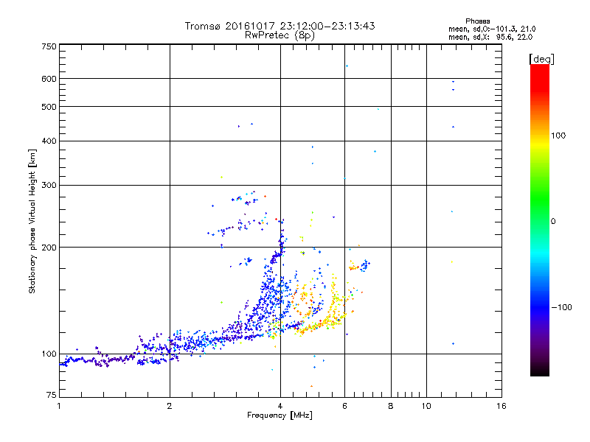Image resolution: width=590 pixels, height=442 pixels.
Task: Click the y-axis tick label '400'
Action: pos(49,141)
